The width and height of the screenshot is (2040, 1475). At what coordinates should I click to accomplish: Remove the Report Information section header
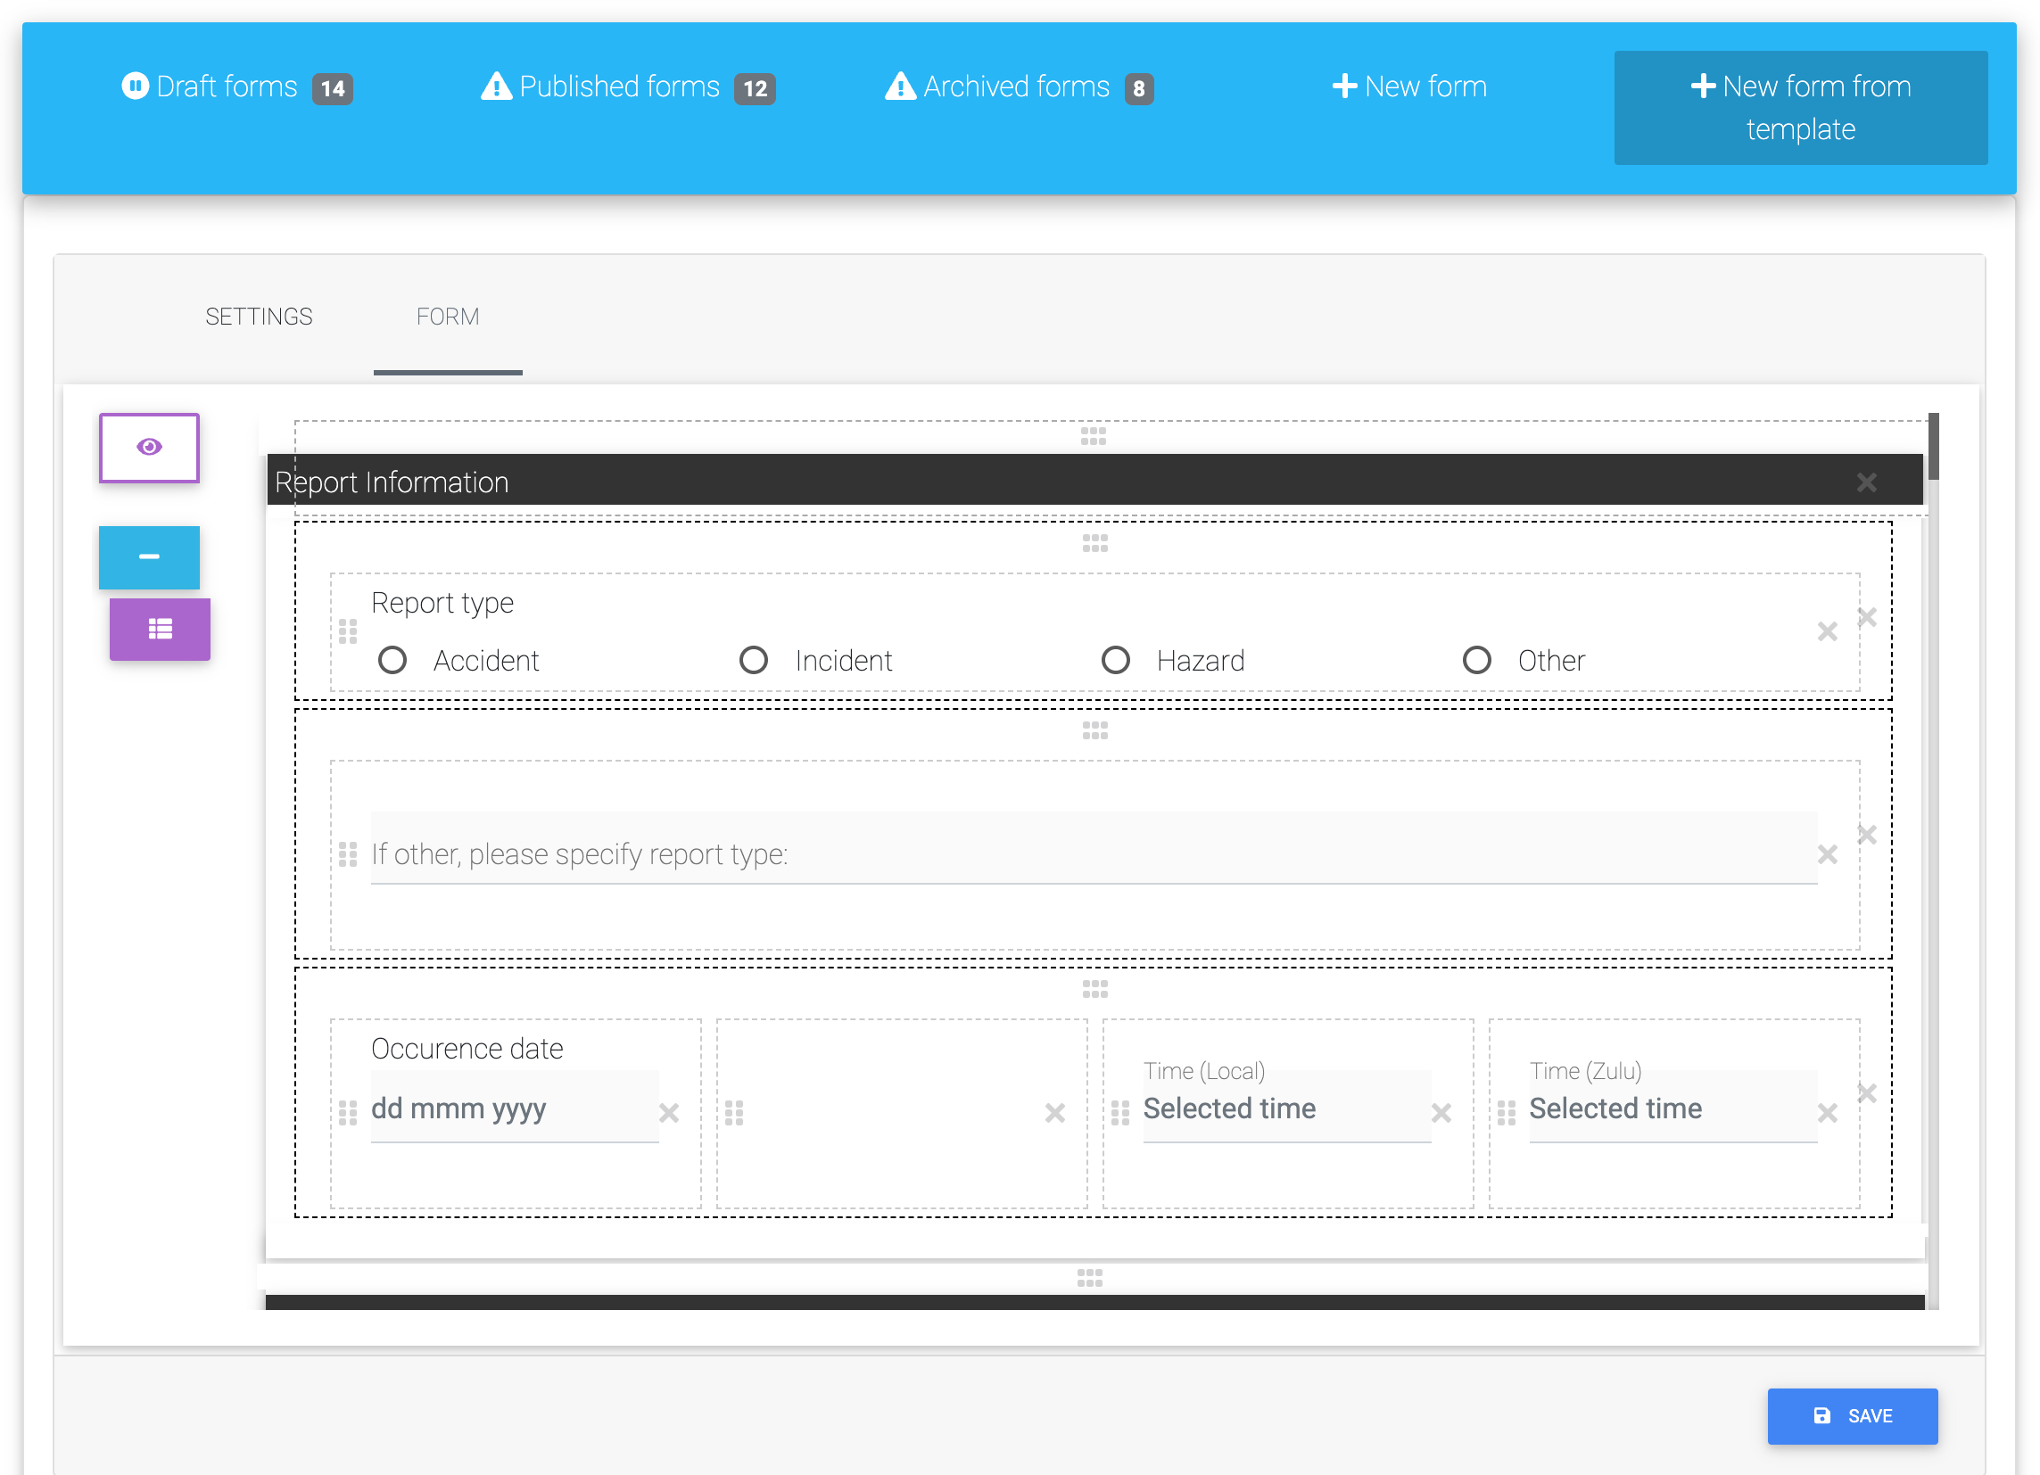click(1866, 483)
